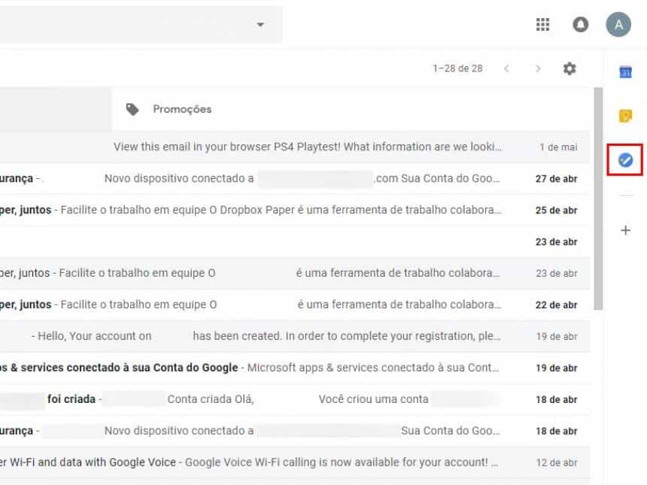This screenshot has height=485, width=647.
Task: Open Gmail settings gear
Action: click(x=570, y=68)
